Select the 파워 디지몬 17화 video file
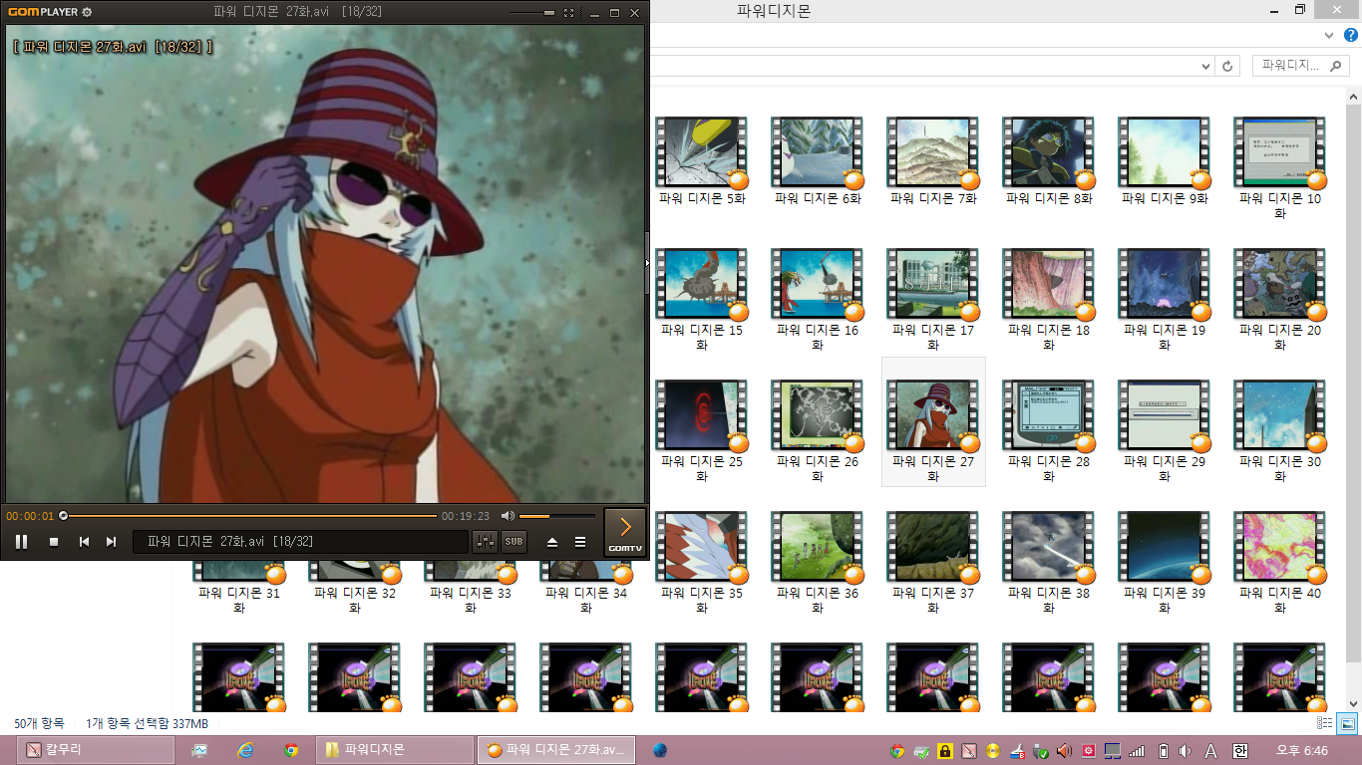The width and height of the screenshot is (1362, 765). 933,299
